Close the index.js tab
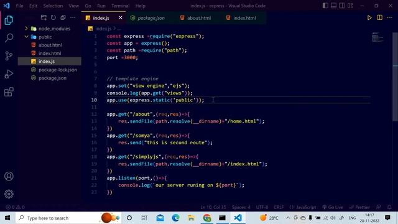The image size is (398, 224). pyautogui.click(x=120, y=17)
